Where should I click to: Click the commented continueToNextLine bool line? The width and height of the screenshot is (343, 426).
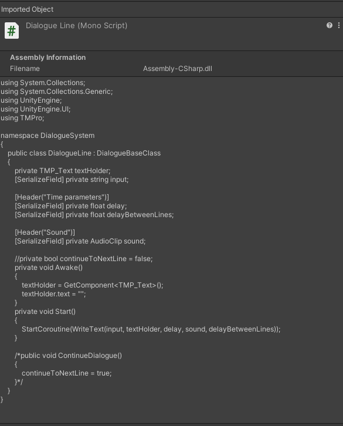pos(84,259)
